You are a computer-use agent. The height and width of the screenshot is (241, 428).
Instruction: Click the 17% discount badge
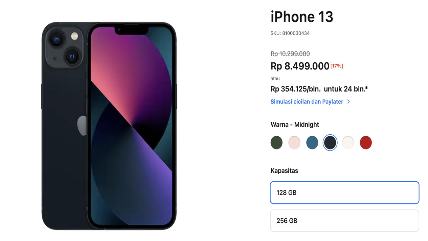(337, 66)
